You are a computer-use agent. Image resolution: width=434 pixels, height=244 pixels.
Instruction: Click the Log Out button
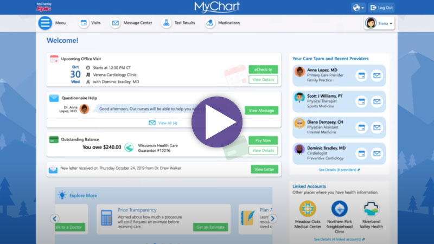tap(381, 8)
